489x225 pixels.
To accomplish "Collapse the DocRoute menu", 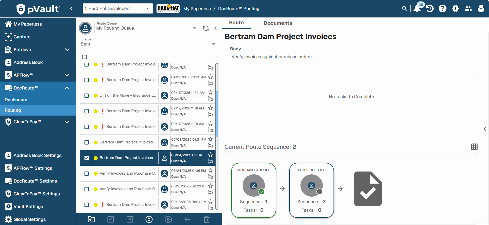I will click(x=67, y=88).
